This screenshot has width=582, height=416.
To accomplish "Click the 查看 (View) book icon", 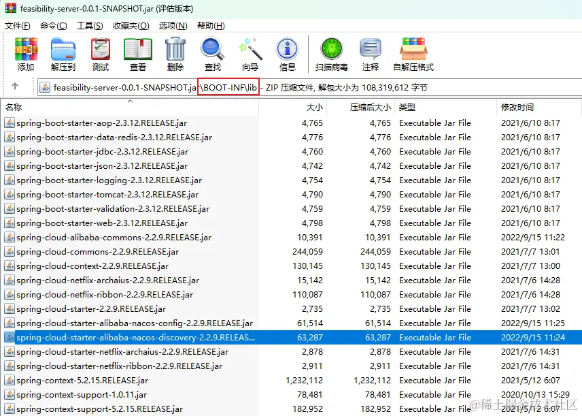I will click(138, 49).
